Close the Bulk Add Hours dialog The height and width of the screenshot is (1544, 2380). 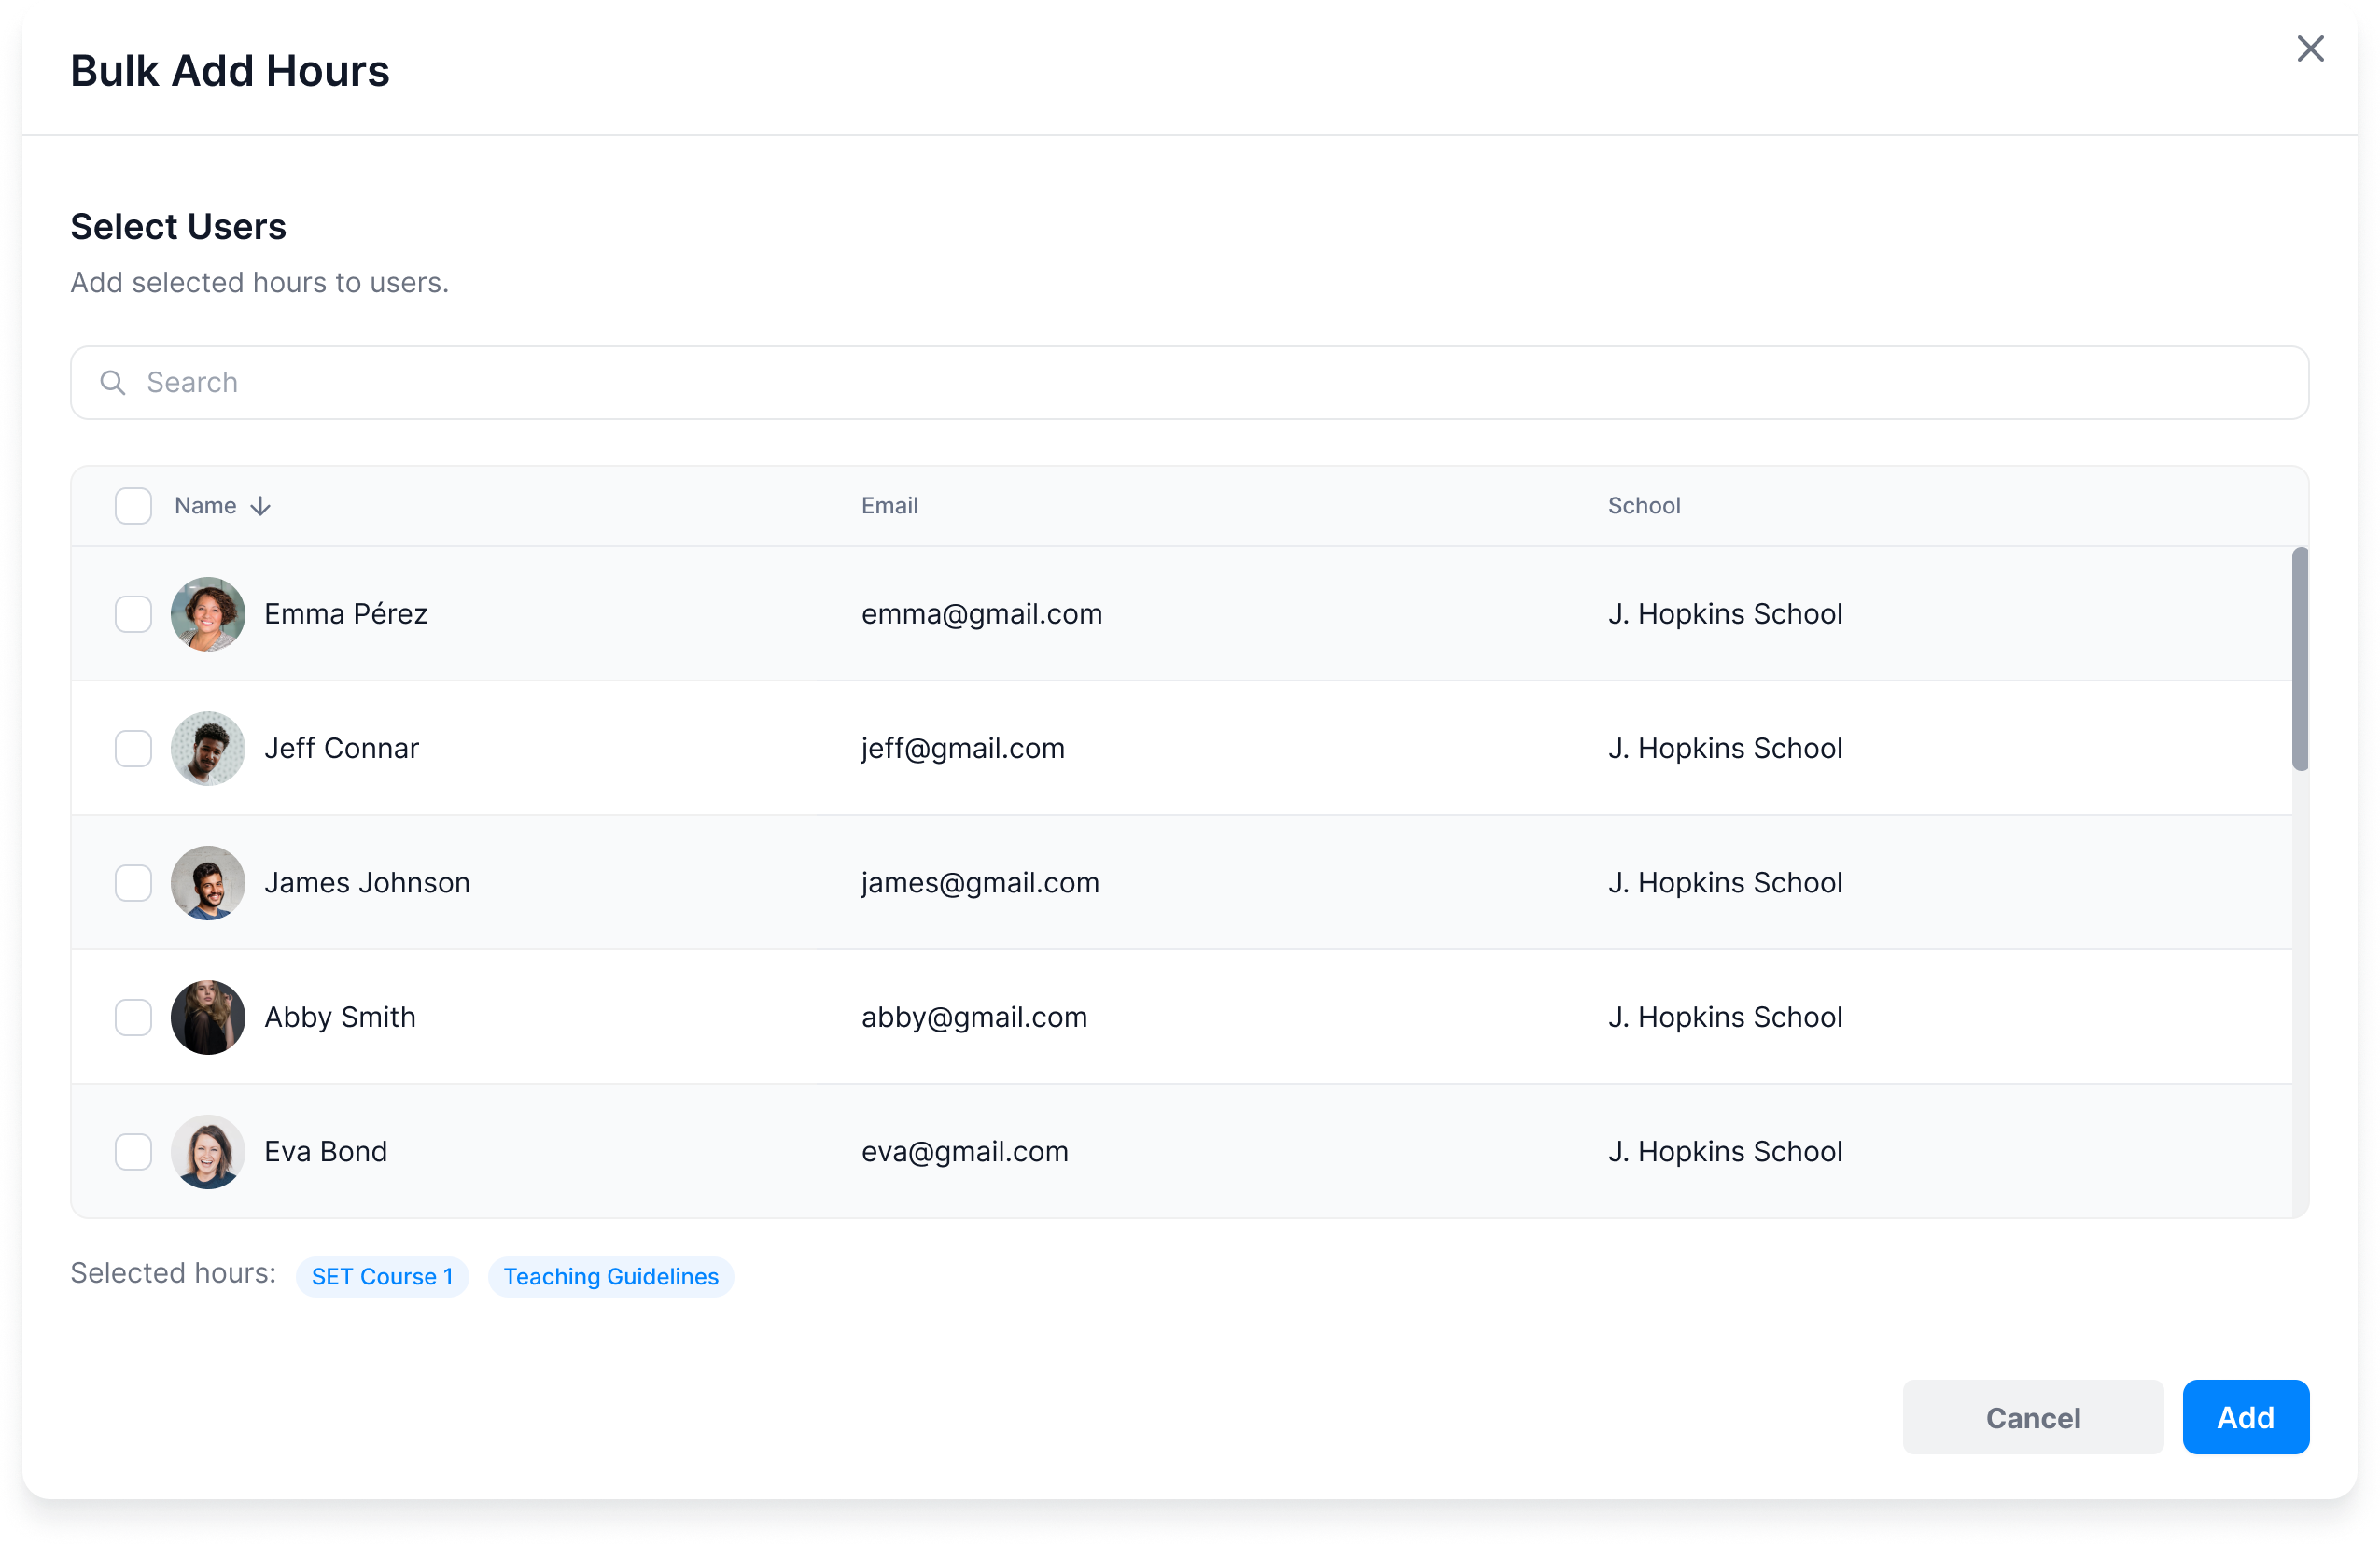[2310, 49]
